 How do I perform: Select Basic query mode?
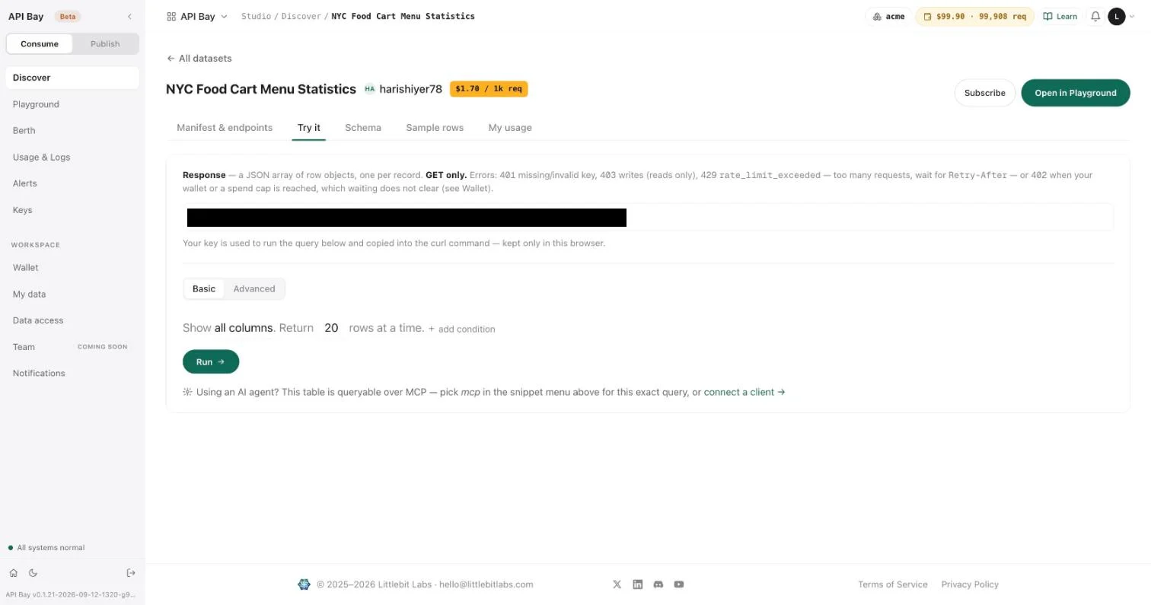pyautogui.click(x=204, y=288)
